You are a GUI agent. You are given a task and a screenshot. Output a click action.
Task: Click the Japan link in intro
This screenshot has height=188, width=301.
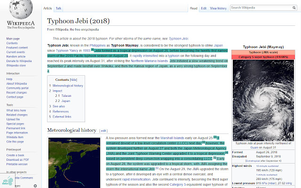pos(218,45)
